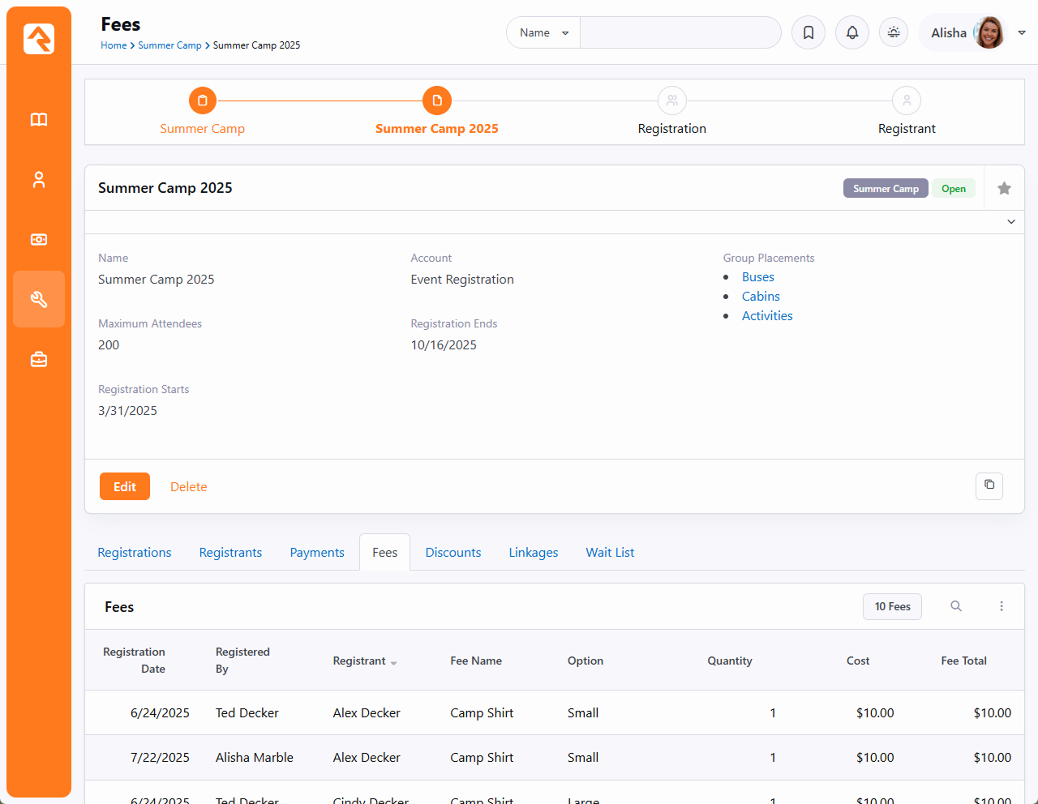Click the copy icon beside Delete

(x=989, y=485)
